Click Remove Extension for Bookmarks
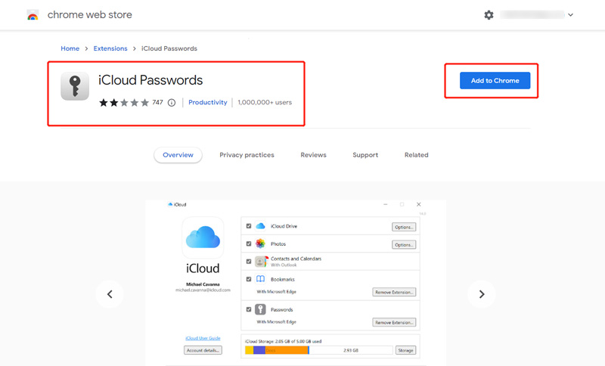 click(x=394, y=293)
